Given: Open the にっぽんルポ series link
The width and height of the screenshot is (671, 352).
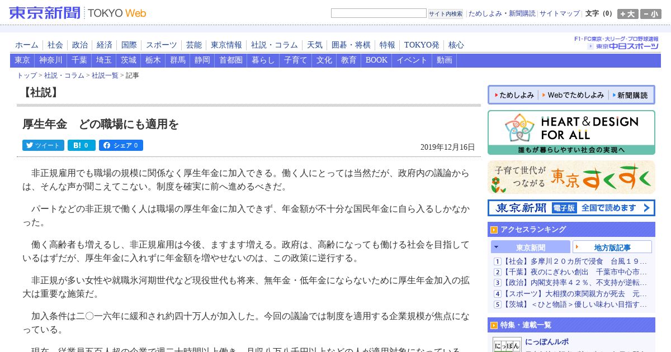Looking at the screenshot, I should pos(547,341).
